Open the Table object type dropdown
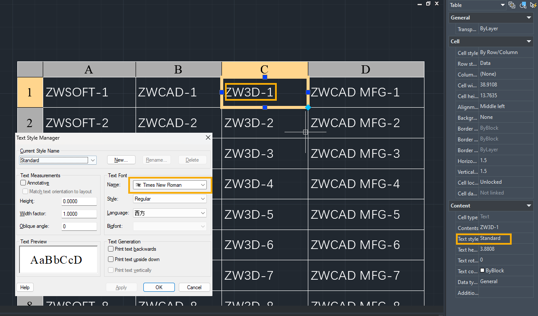This screenshot has width=538, height=316. (477, 5)
